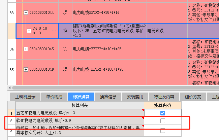Viewport: 219px width, 140px height.
Task: Click name cell 电力电缆BBTRZ-4*35+1*16
Action: coord(109,13)
